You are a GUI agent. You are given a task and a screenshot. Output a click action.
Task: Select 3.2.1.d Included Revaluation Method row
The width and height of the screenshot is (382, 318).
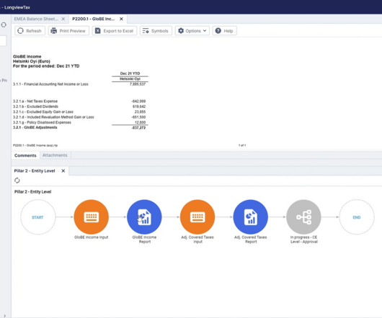coord(81,117)
